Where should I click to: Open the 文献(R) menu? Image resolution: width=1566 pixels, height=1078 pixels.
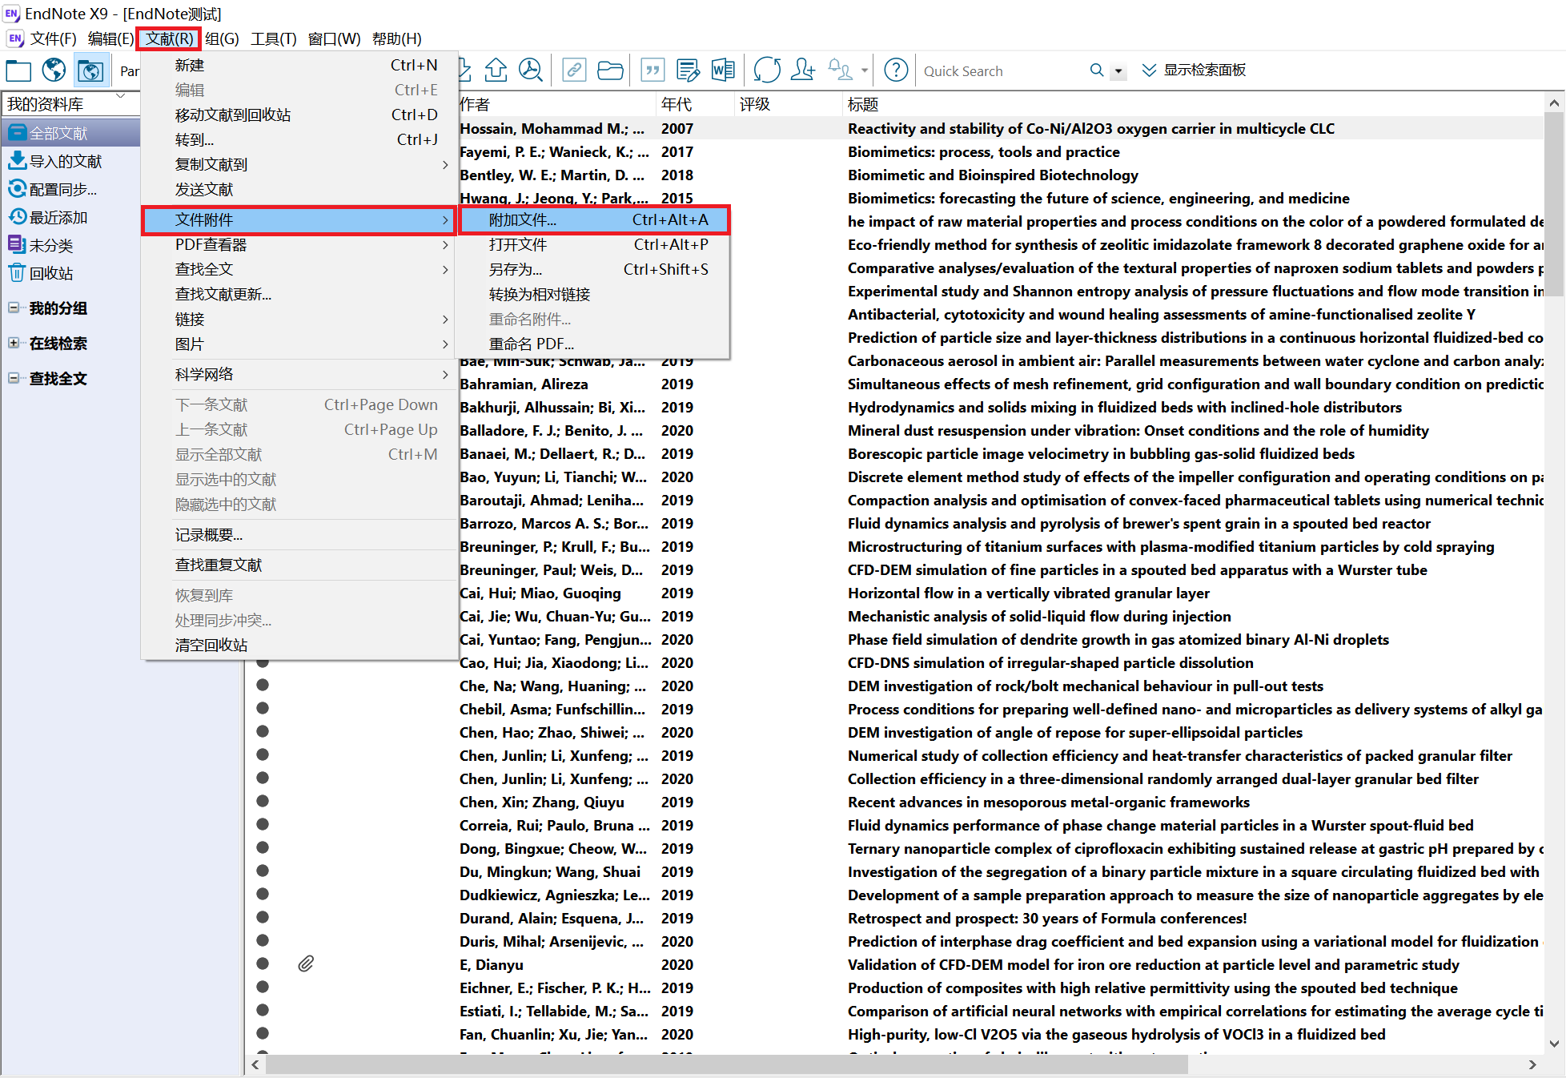tap(168, 38)
